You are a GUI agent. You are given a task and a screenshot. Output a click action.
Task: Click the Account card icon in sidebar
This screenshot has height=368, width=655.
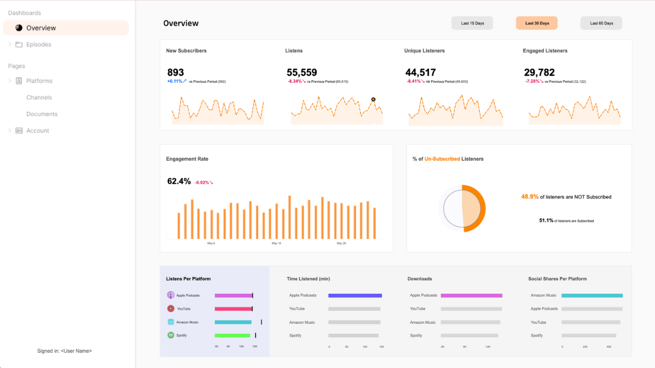(19, 131)
